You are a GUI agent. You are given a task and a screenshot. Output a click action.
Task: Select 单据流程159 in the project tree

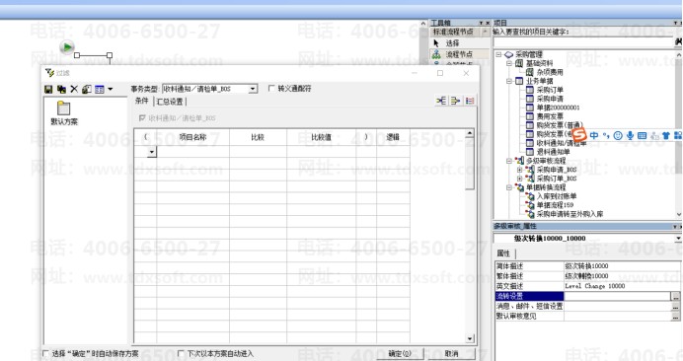(x=555, y=205)
